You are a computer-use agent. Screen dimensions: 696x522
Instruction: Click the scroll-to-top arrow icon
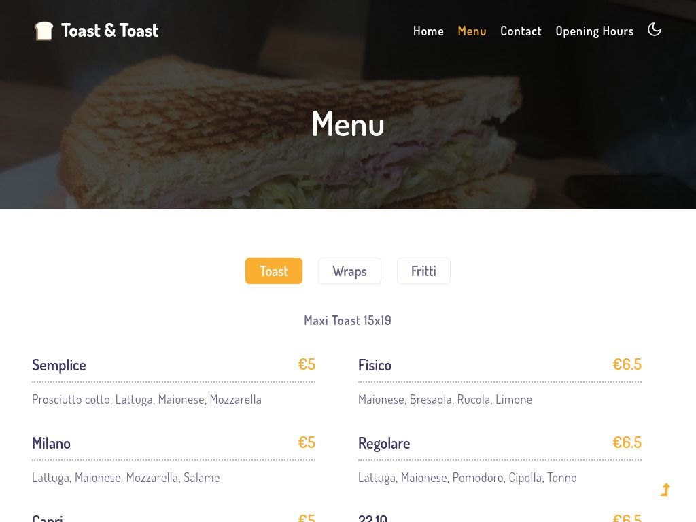point(665,489)
